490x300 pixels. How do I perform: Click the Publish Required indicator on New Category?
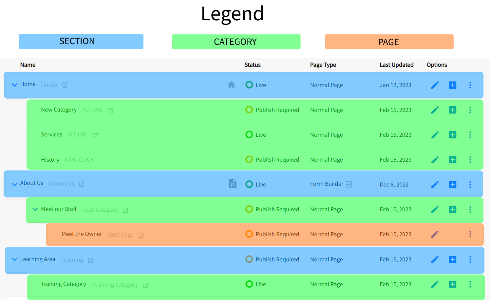tap(249, 110)
